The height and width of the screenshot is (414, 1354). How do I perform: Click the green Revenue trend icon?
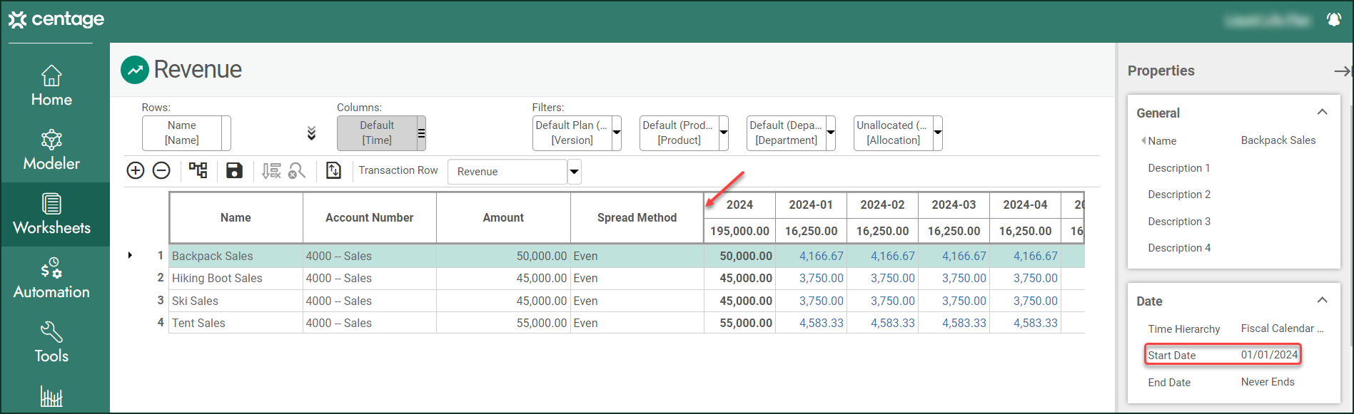click(135, 70)
